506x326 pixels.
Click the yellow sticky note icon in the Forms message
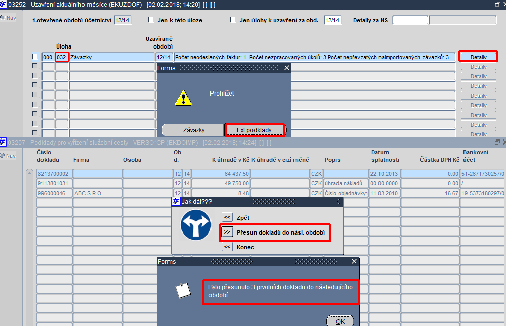pyautogui.click(x=183, y=290)
